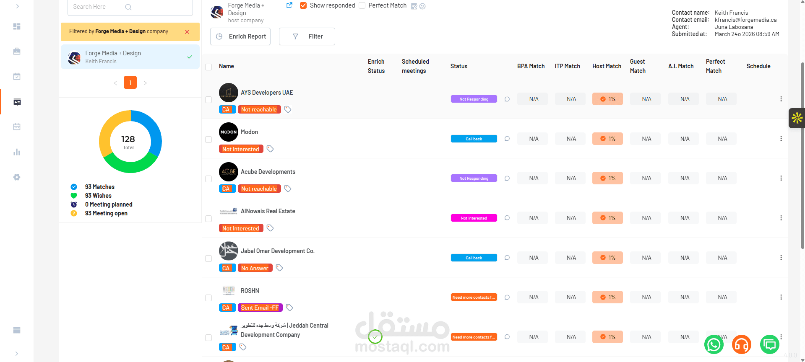Click the Search Here input field

tap(130, 7)
